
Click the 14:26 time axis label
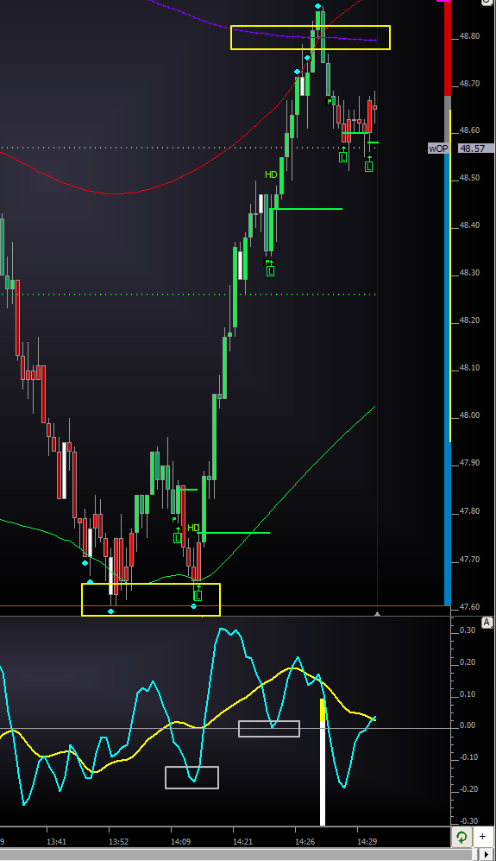coord(305,841)
